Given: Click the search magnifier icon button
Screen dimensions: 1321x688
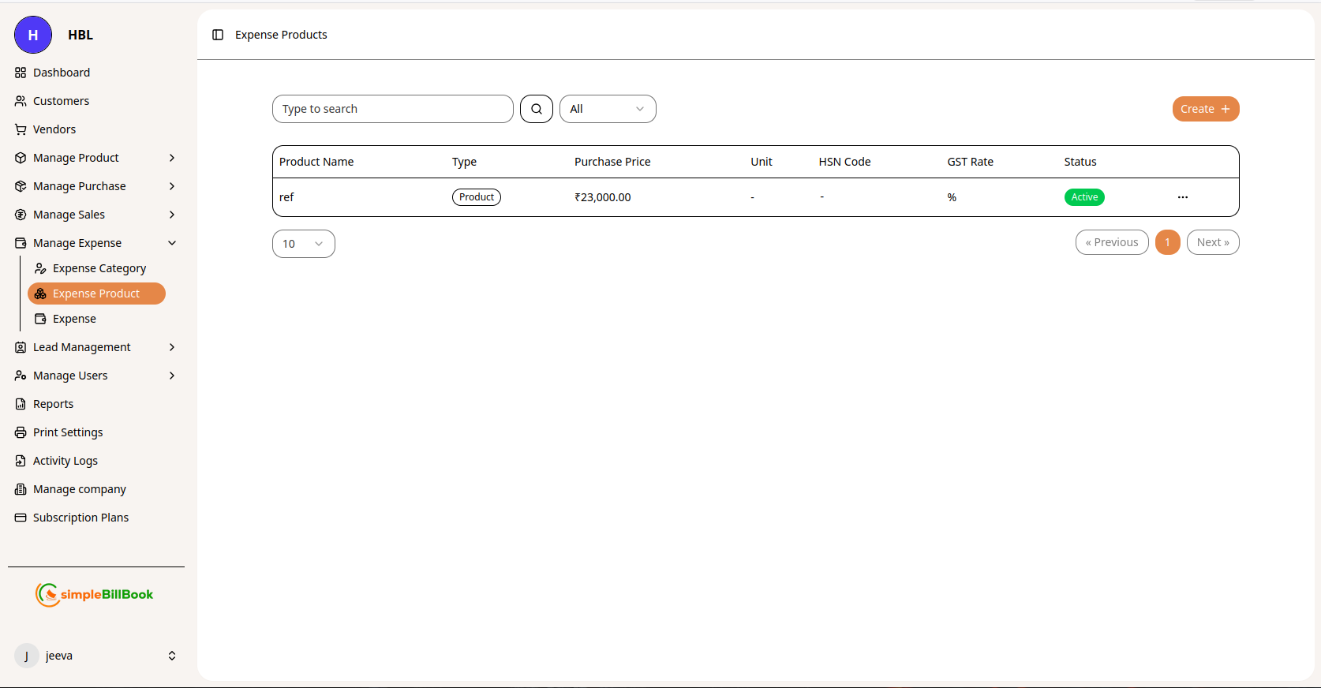Looking at the screenshot, I should click(x=537, y=109).
